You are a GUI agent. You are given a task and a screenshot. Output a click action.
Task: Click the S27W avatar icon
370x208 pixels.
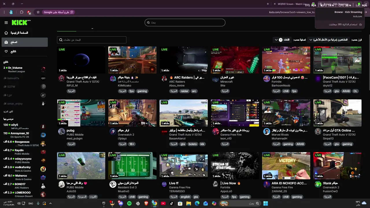43,86
